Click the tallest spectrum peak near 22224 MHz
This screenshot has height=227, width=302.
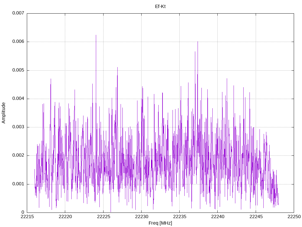click(x=96, y=35)
